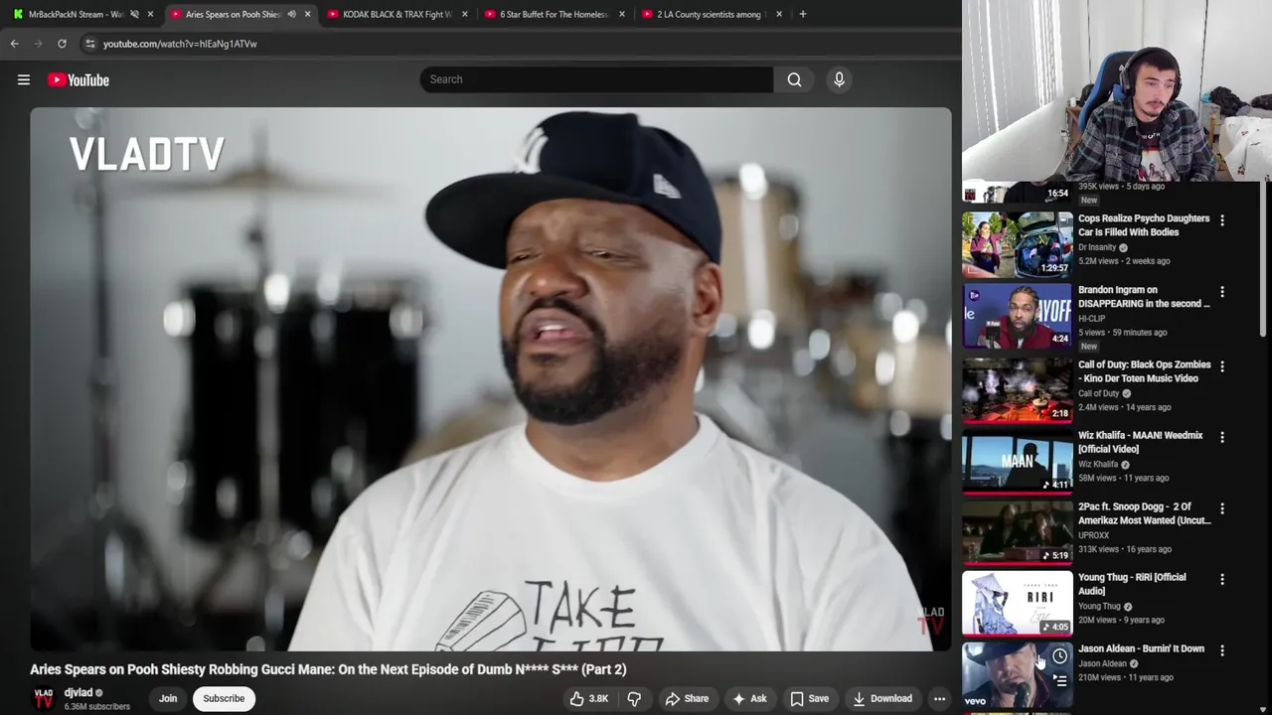Mute the Aries Spears tab audio icon
1272x715 pixels.
coord(291,14)
